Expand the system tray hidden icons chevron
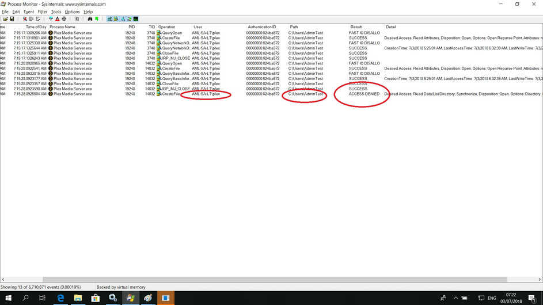543x305 pixels. coord(455,298)
